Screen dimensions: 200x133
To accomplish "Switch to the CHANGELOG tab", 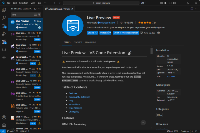I will 91,42.
